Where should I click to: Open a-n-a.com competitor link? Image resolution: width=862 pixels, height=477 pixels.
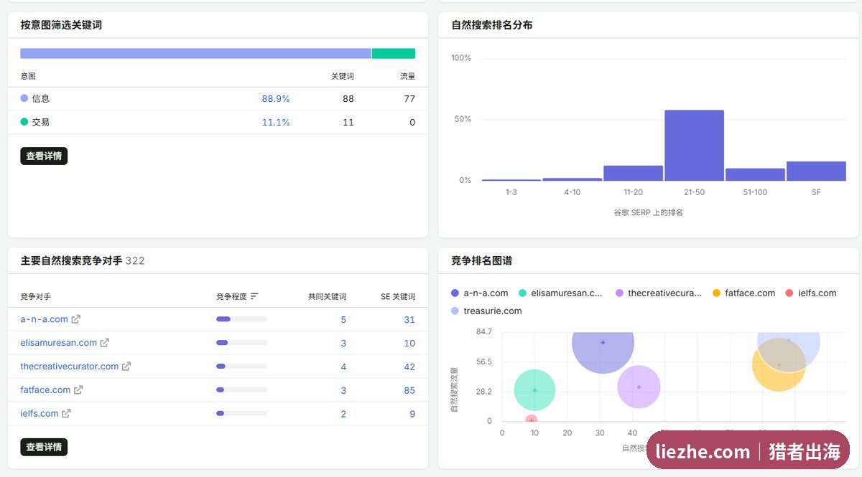click(44, 319)
